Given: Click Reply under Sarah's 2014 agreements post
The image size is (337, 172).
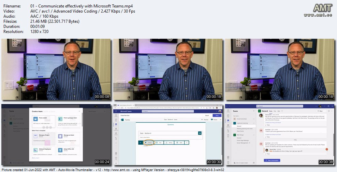Looking at the screenshot, I should [267, 137].
